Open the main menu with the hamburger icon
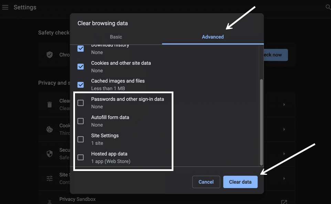Screen dimensions: 331x204 [5, 7]
